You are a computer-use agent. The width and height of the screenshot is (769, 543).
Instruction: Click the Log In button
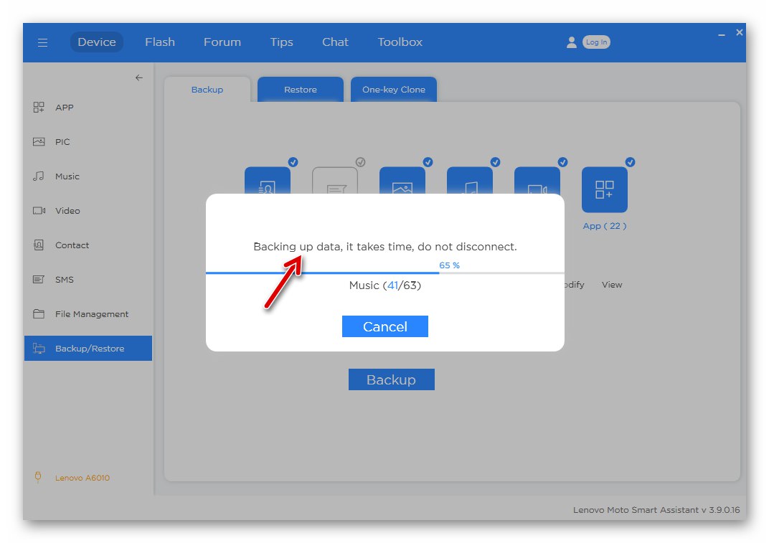click(x=596, y=42)
